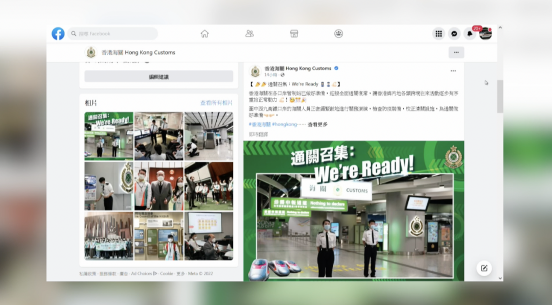Open the Friends icon in top navigation
The width and height of the screenshot is (552, 305).
pos(249,34)
